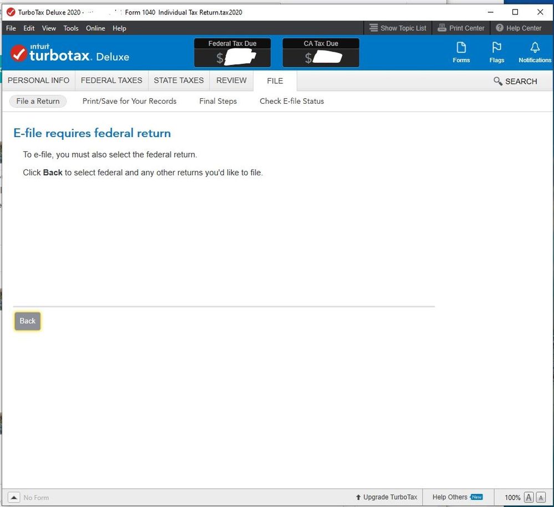Open the Flags icon
554x507 pixels.
[x=496, y=52]
